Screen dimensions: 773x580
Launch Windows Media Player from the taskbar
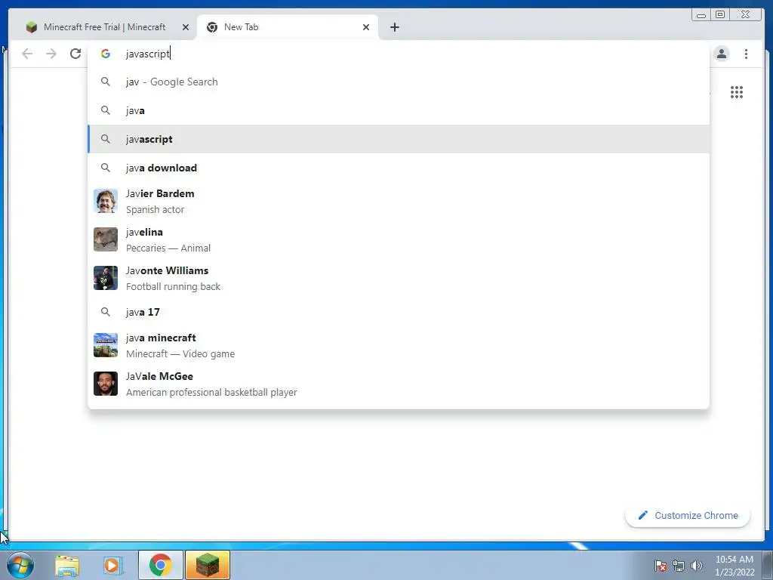click(x=112, y=565)
